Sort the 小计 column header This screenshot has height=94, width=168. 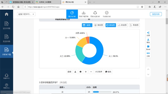point(89,87)
